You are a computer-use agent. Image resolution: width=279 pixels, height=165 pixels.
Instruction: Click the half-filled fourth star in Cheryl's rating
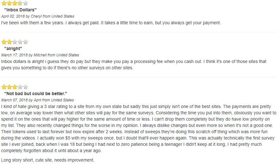click(x=20, y=3)
